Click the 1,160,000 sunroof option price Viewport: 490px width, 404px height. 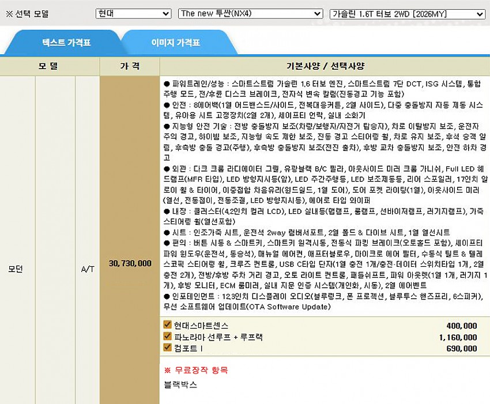click(x=458, y=337)
